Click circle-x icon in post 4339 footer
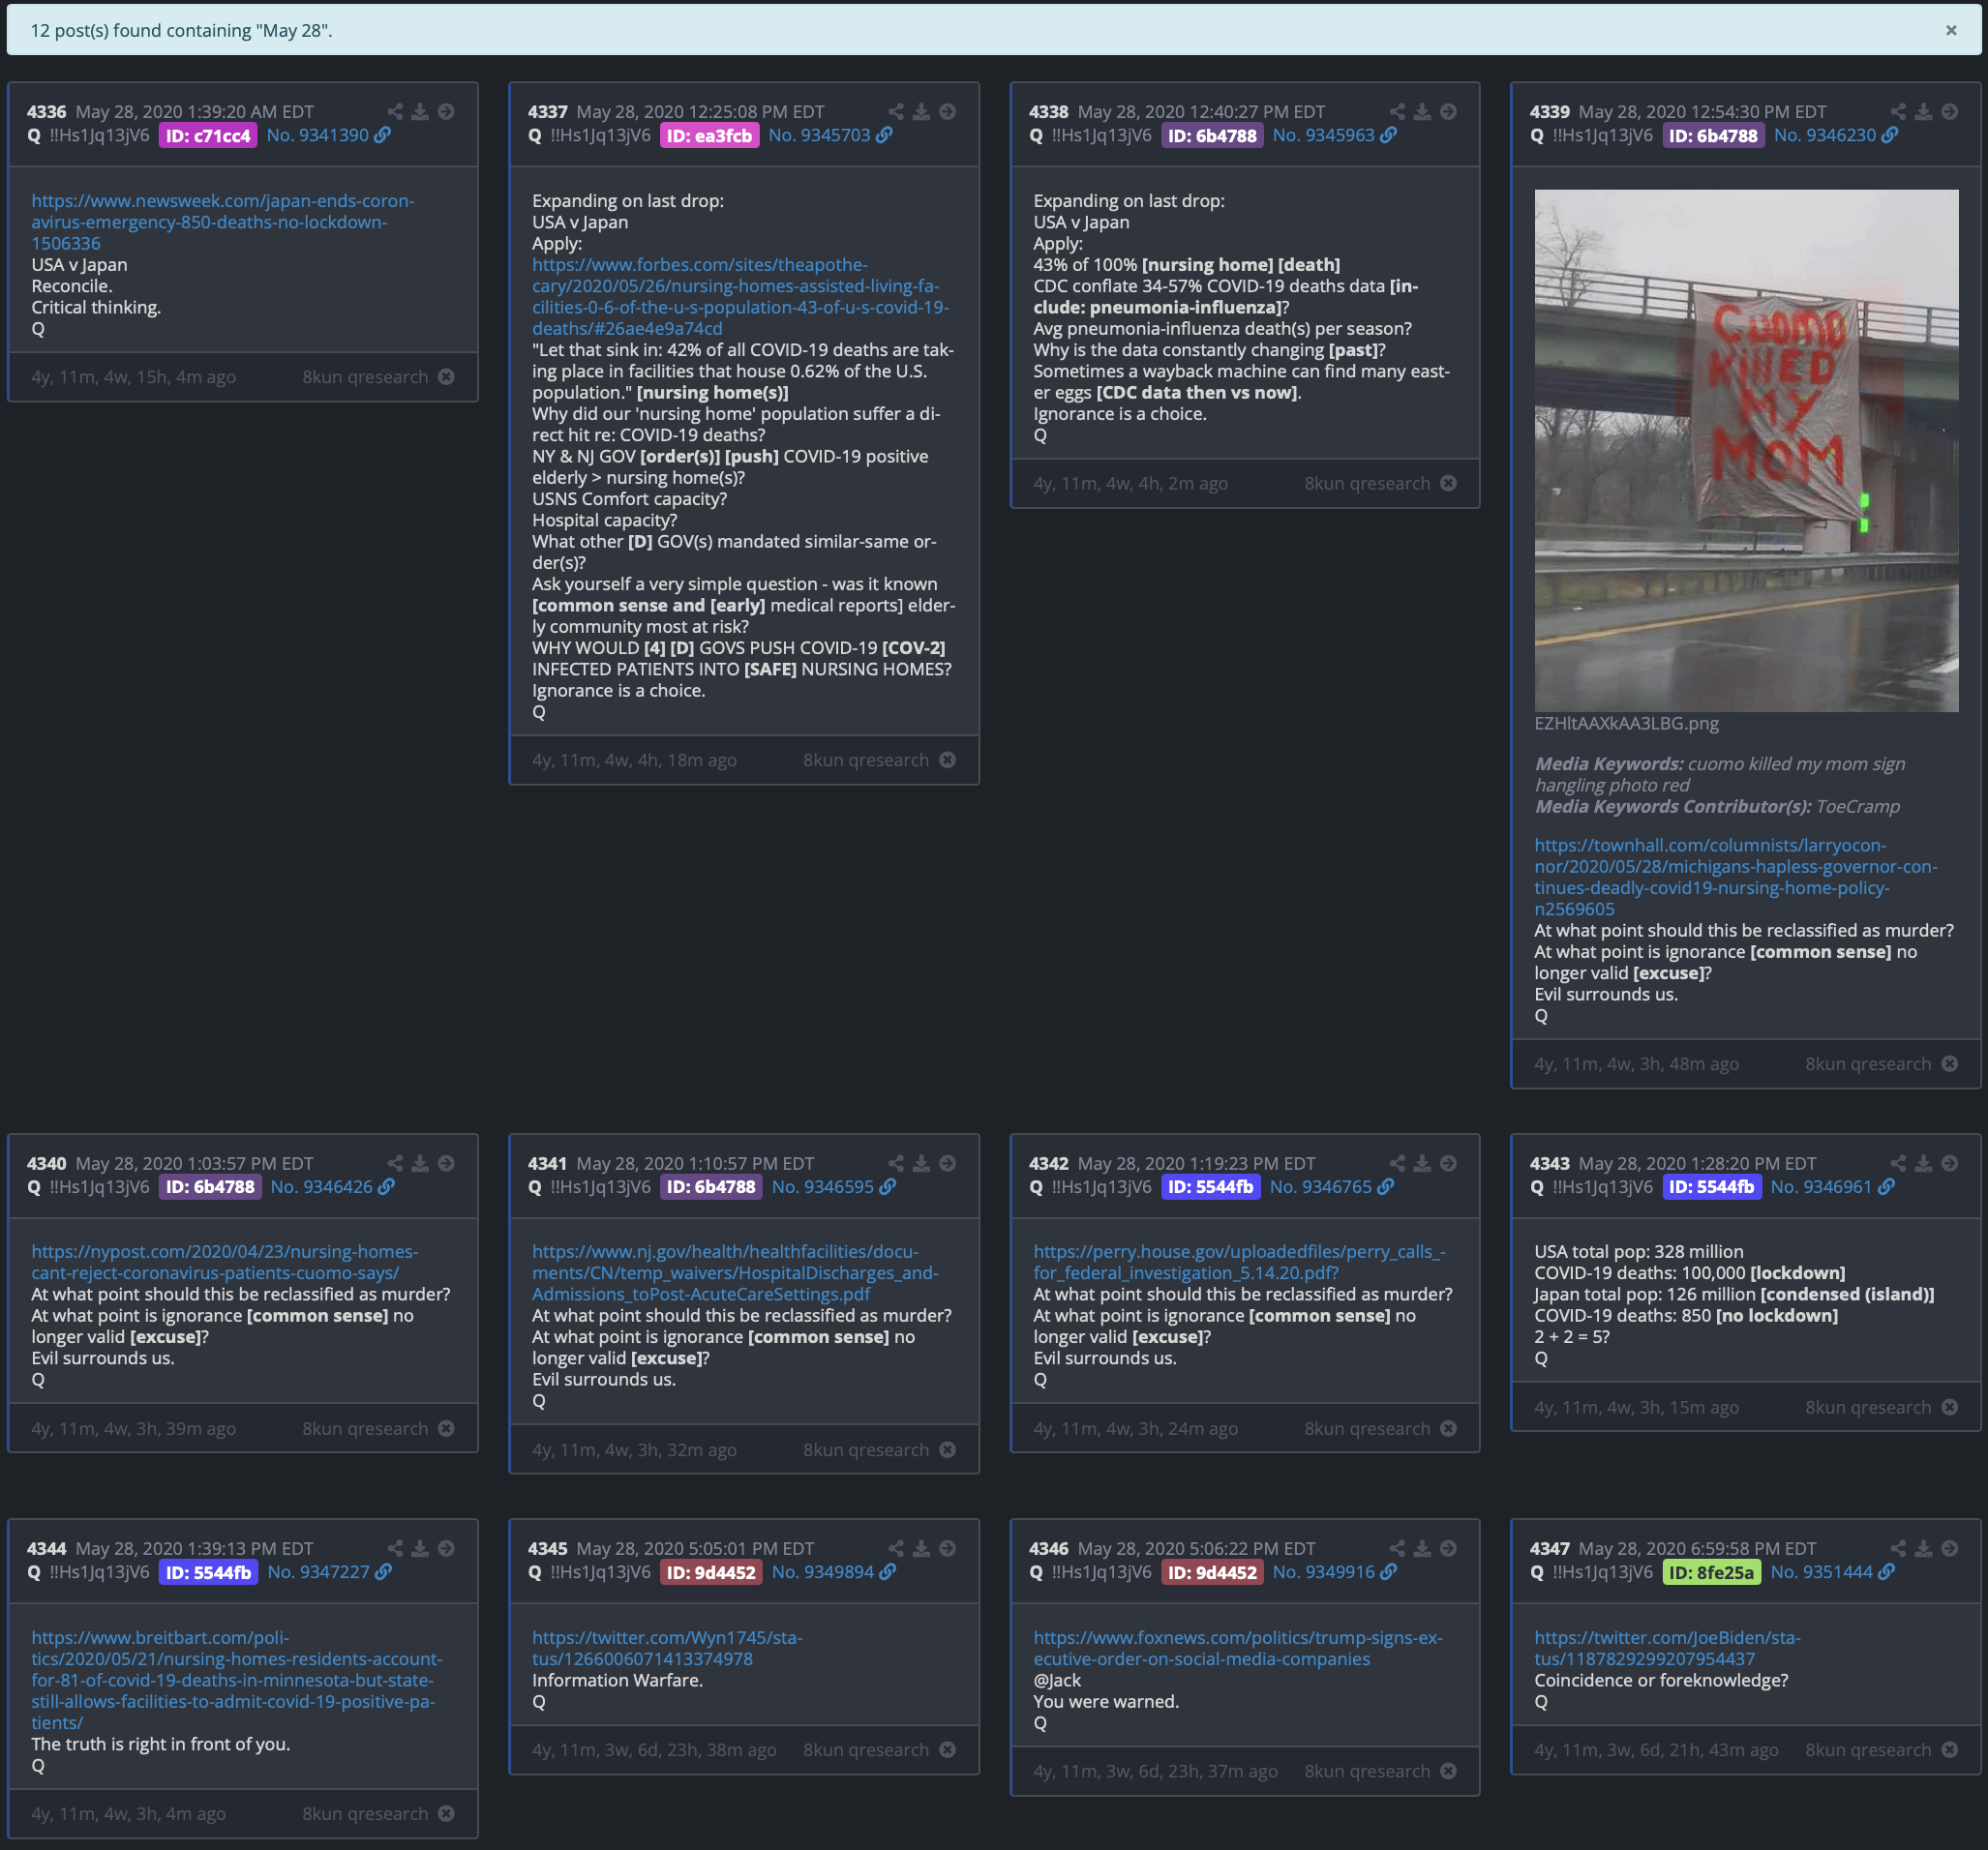The image size is (1988, 1850). [x=1949, y=1063]
